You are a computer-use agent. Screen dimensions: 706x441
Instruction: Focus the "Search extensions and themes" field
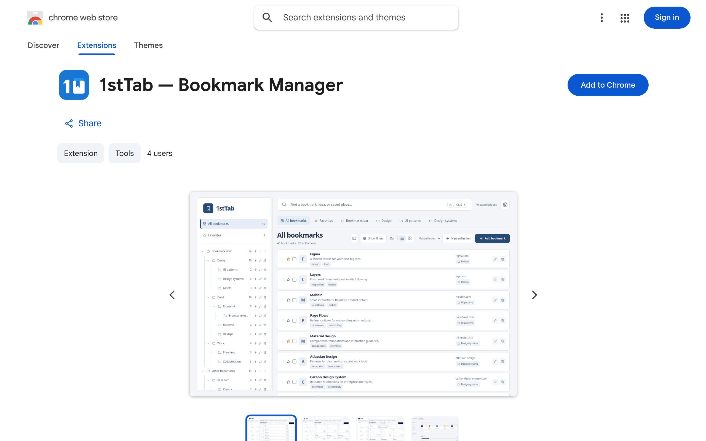(356, 17)
